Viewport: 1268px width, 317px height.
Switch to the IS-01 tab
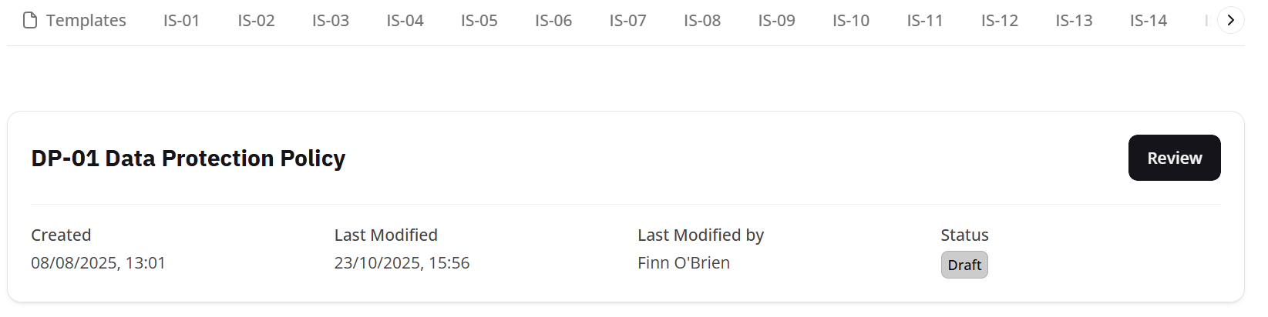tap(181, 21)
